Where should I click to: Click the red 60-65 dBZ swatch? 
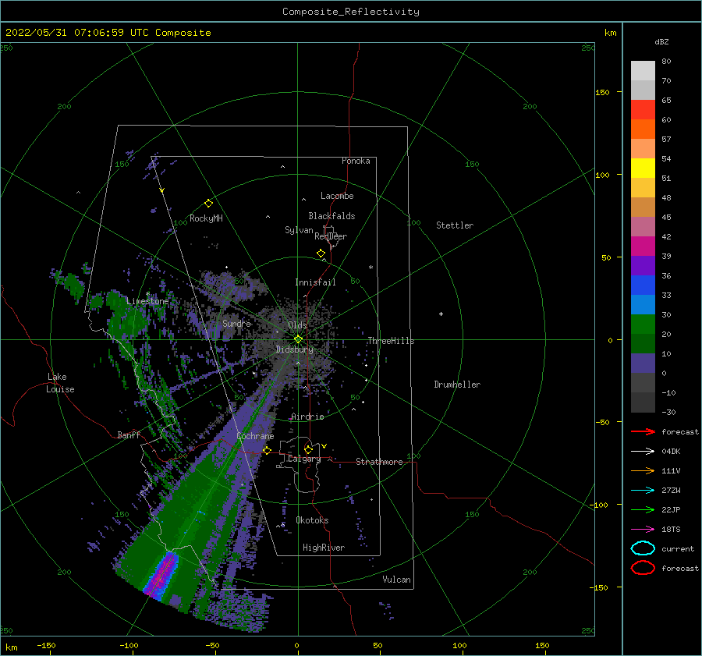point(643,110)
